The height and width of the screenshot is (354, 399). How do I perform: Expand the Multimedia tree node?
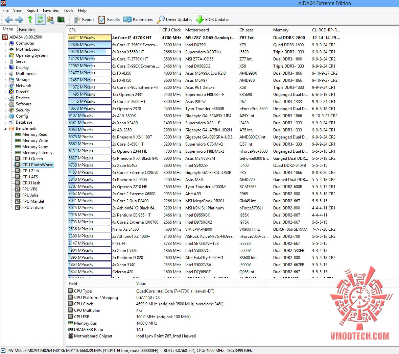[5, 74]
